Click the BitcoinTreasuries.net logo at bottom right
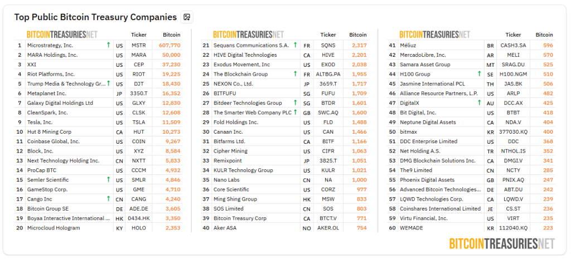The image size is (571, 259). (502, 243)
